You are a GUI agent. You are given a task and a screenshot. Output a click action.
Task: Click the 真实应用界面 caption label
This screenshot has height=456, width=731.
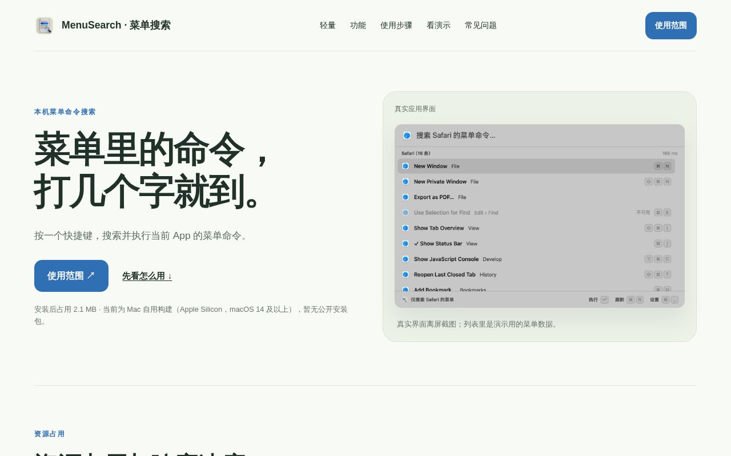click(415, 109)
